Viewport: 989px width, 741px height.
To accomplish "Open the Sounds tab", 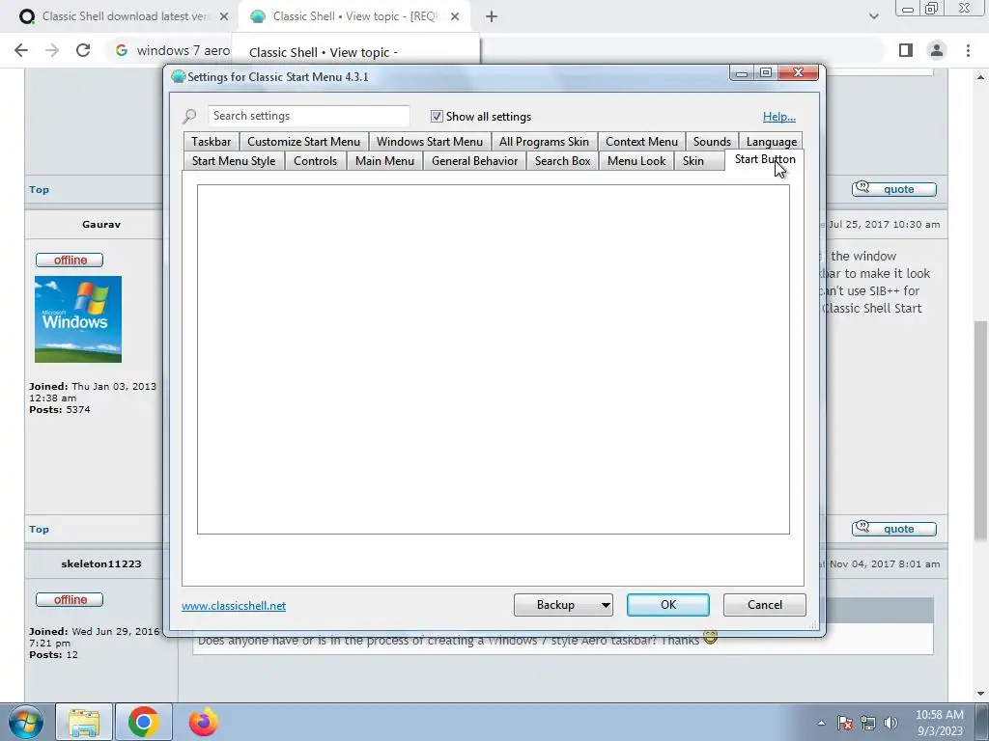I will pos(712,142).
